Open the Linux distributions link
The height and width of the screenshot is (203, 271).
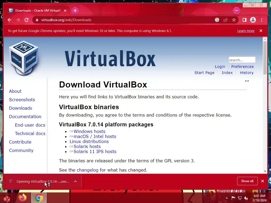(x=89, y=141)
